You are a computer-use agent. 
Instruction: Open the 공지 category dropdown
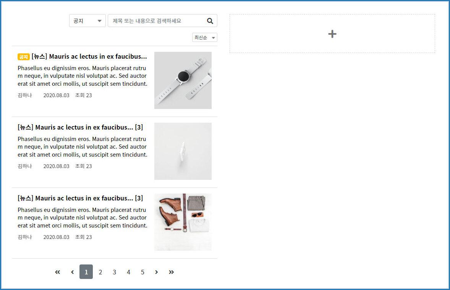coord(87,21)
